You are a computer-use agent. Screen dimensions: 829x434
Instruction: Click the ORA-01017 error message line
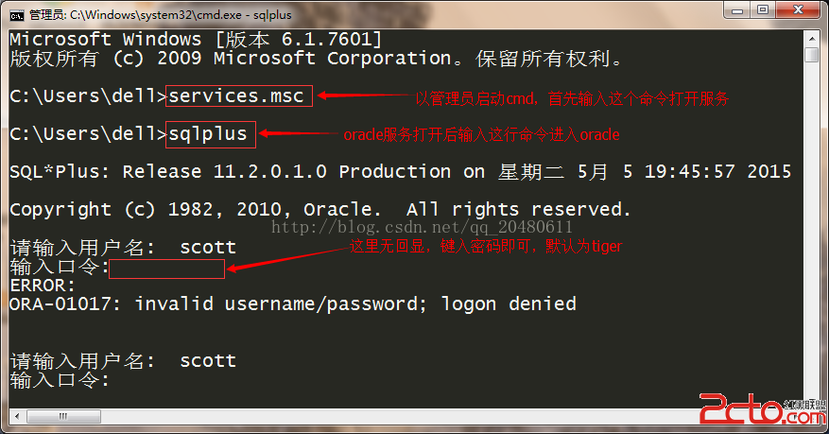pos(293,304)
